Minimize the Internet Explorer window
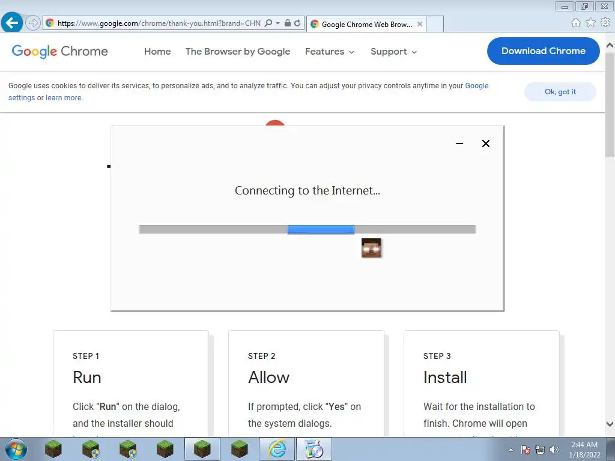 (565, 7)
